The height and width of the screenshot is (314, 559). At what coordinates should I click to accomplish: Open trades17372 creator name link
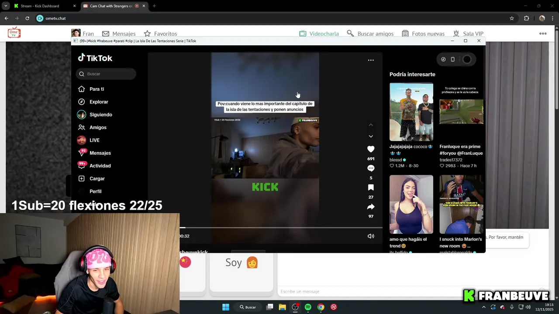(451, 160)
